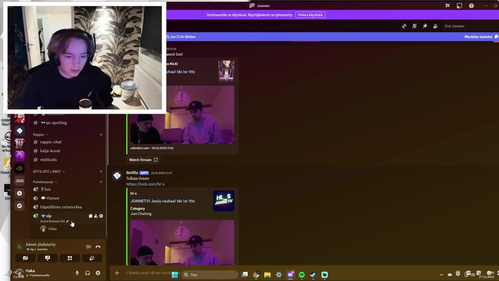Collapse the Rappio category

point(40,134)
